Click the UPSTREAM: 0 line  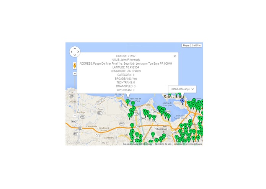126,90
